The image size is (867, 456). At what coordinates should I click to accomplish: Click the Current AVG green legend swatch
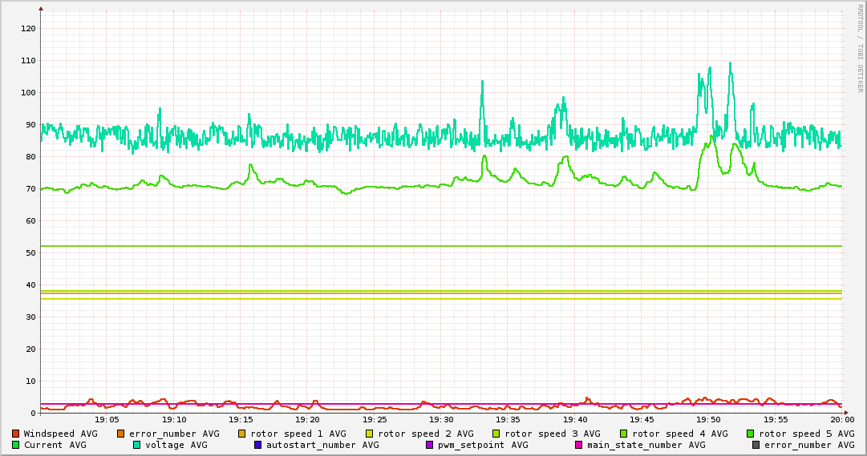coord(15,445)
